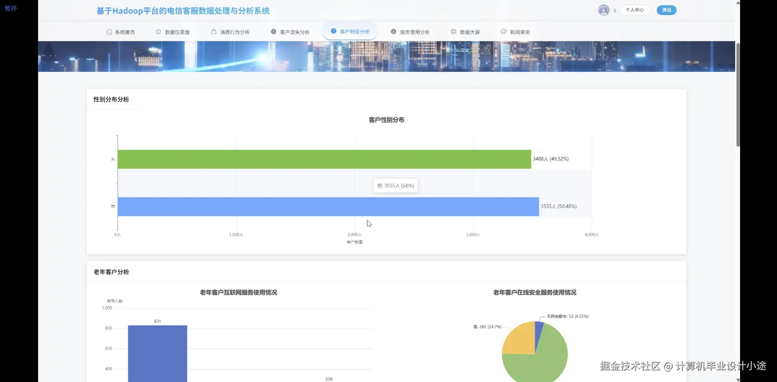Click the 831 bar in internet service chart
Screen dimensions: 777x382
pos(158,353)
